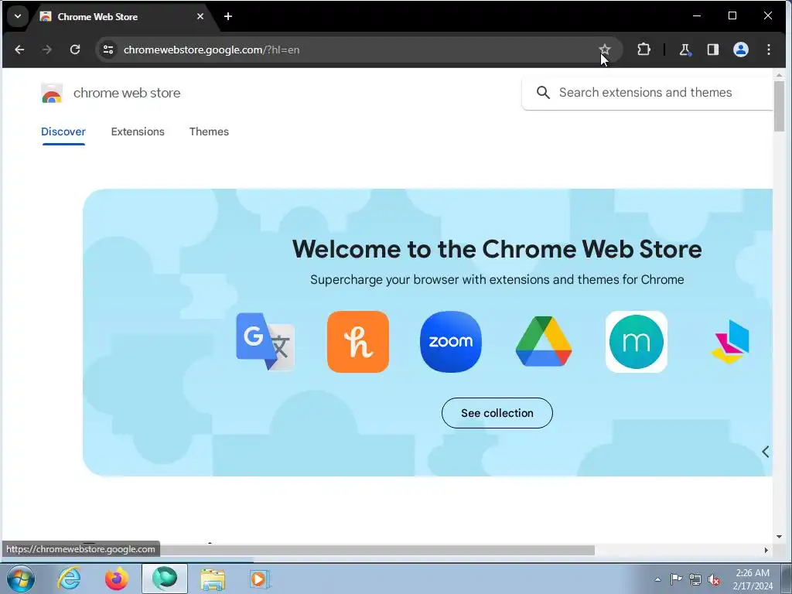Image resolution: width=792 pixels, height=594 pixels.
Task: Click the Google Translate extension icon
Action: pyautogui.click(x=265, y=342)
